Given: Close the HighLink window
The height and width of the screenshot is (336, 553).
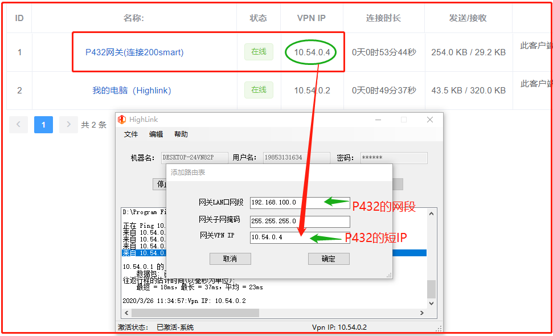Looking at the screenshot, I should tap(430, 120).
